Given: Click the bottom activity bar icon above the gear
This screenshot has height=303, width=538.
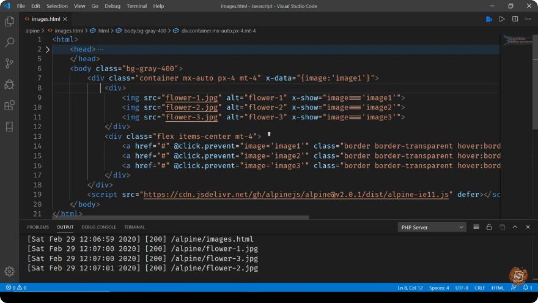Looking at the screenshot, I should (x=9, y=127).
